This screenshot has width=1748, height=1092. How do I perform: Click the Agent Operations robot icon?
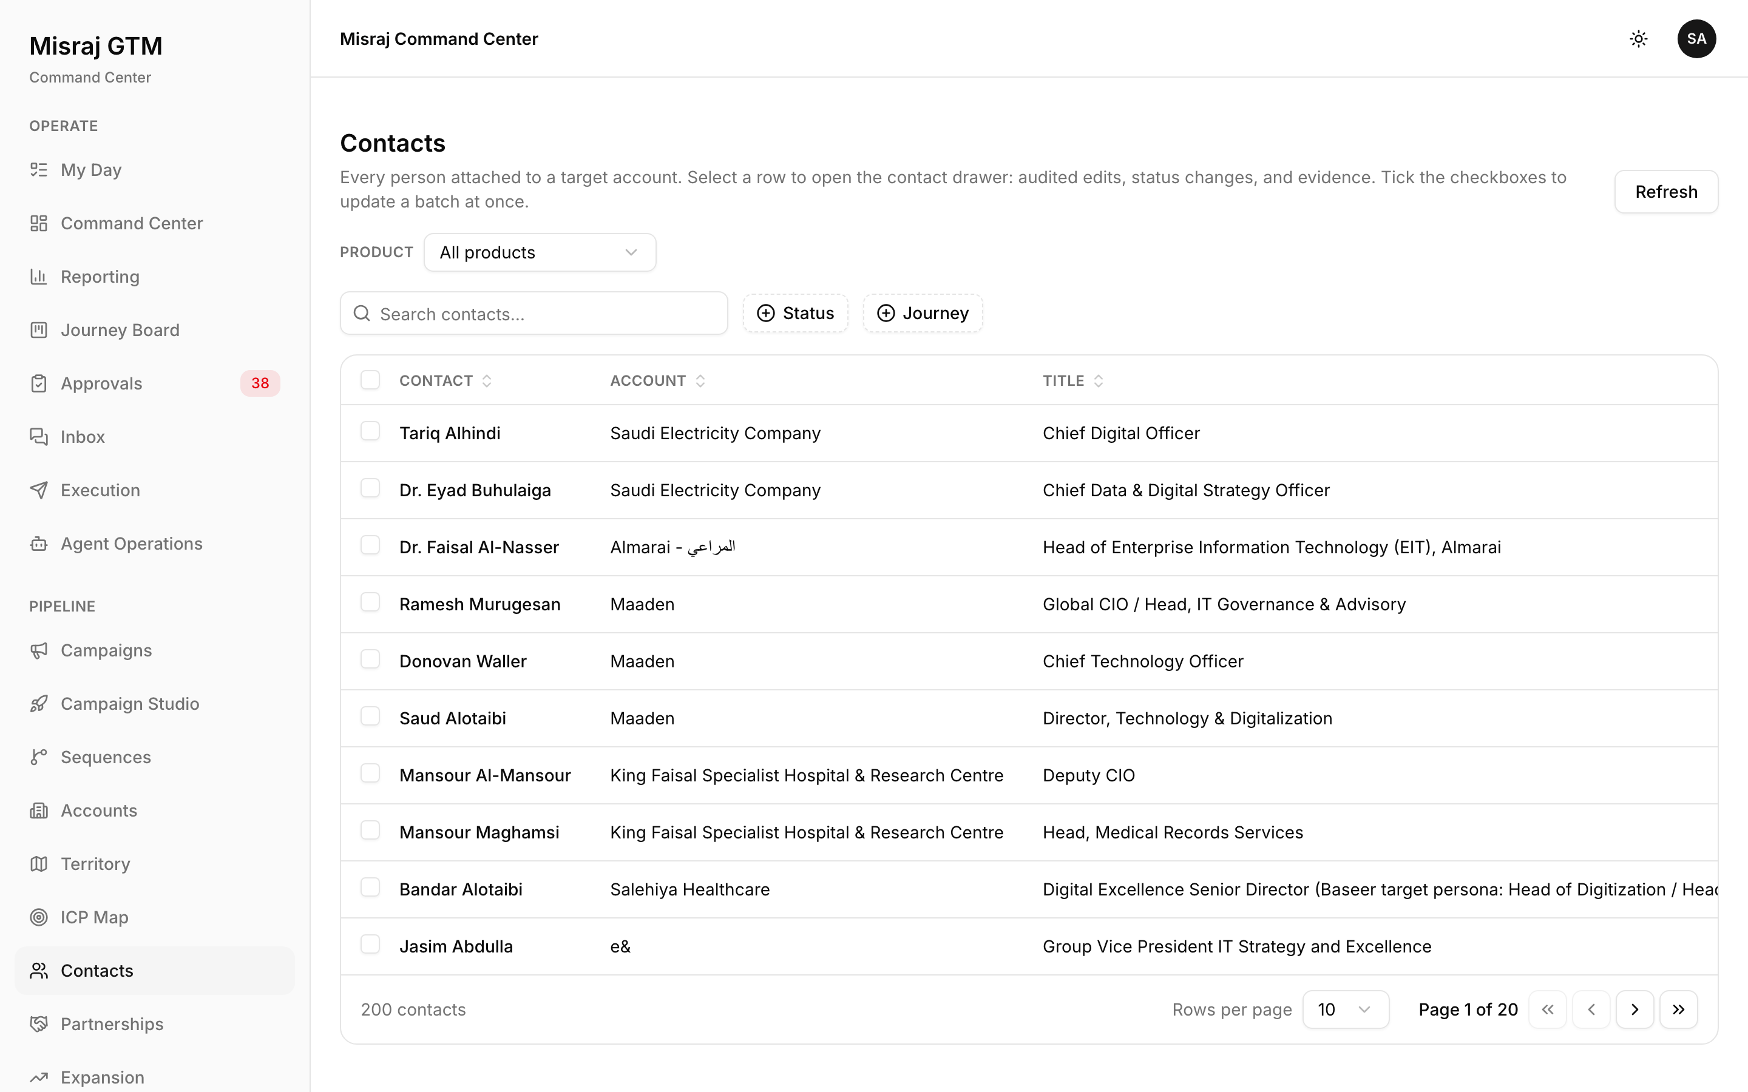[x=39, y=544]
